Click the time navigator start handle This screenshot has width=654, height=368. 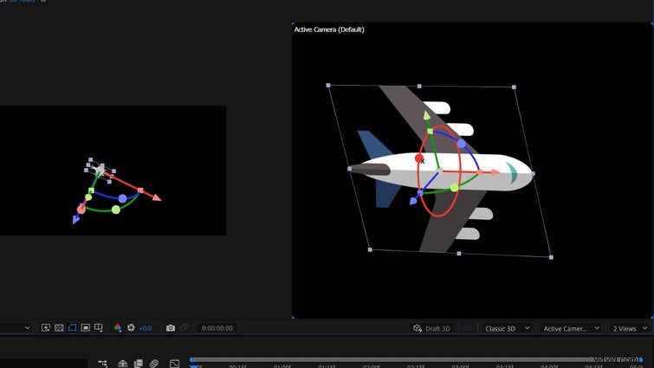click(191, 359)
